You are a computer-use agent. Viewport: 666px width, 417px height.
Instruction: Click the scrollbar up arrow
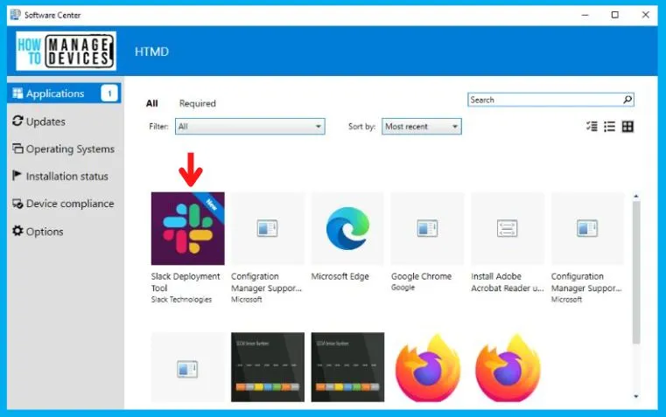click(636, 196)
